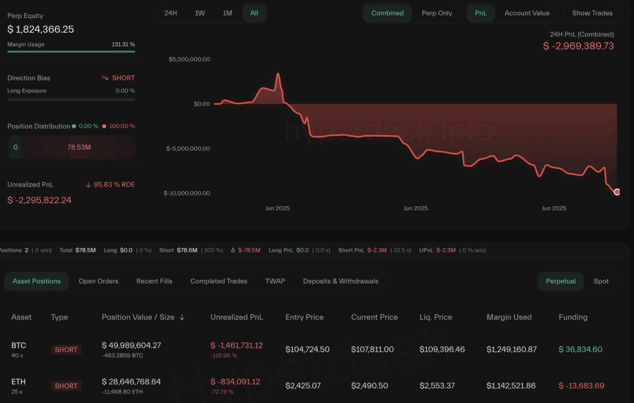Click the BTC asset name in the table
Viewport: 634px width, 403px height.
point(19,345)
